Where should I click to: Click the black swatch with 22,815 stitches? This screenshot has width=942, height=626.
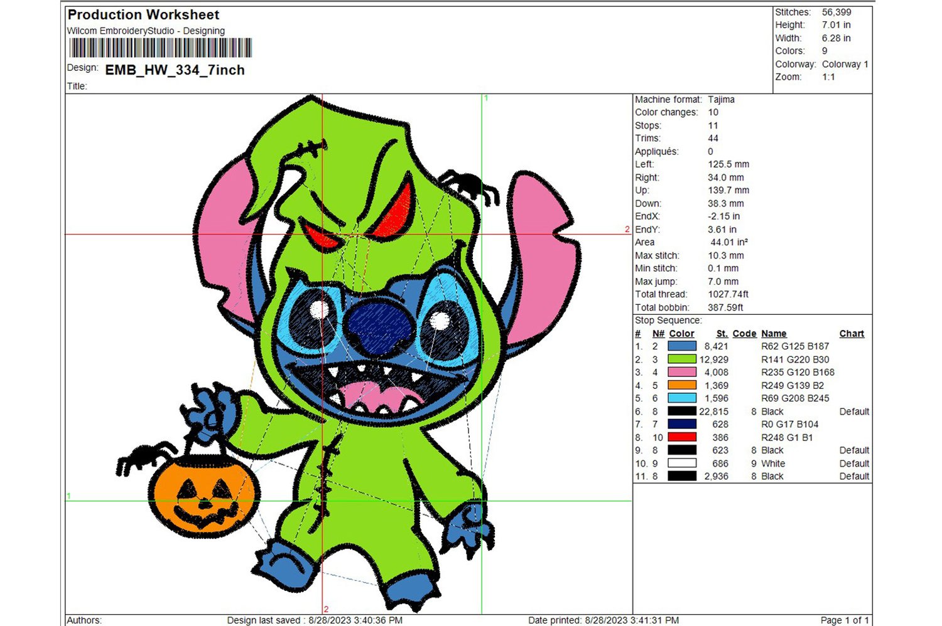[682, 411]
